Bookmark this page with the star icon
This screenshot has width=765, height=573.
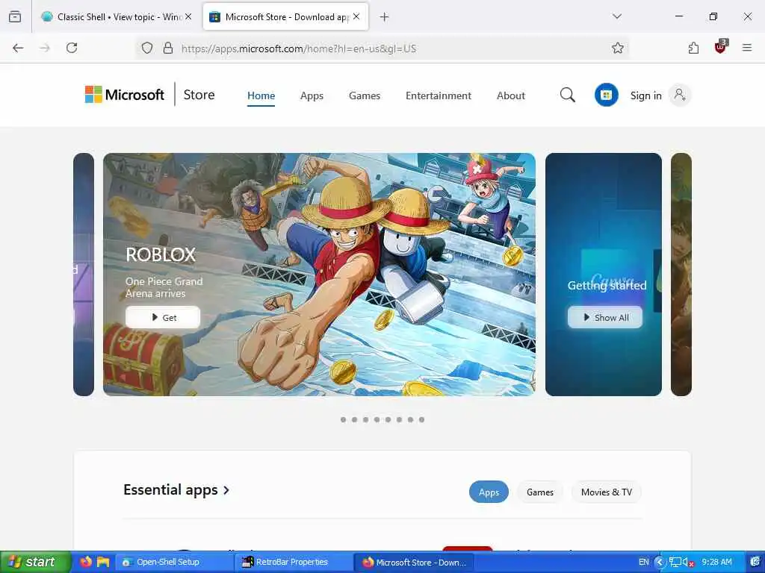click(x=618, y=48)
